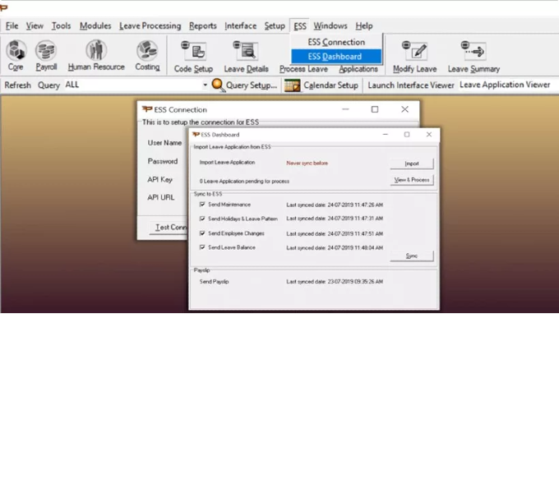Open the Core module icon
The image size is (559, 498).
[x=16, y=50]
